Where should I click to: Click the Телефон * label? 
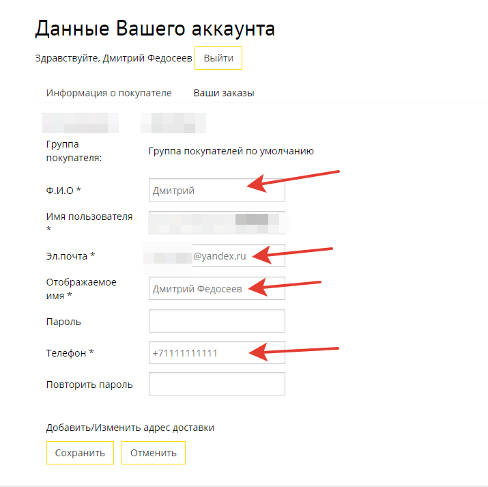click(x=70, y=353)
